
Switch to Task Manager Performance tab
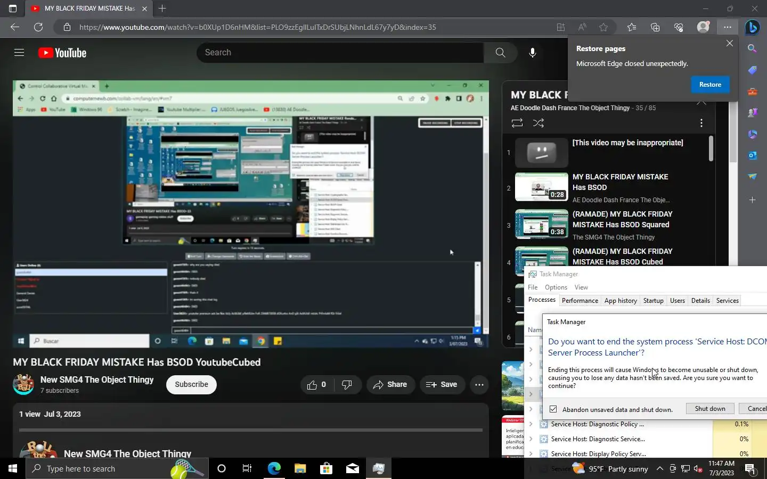point(580,301)
